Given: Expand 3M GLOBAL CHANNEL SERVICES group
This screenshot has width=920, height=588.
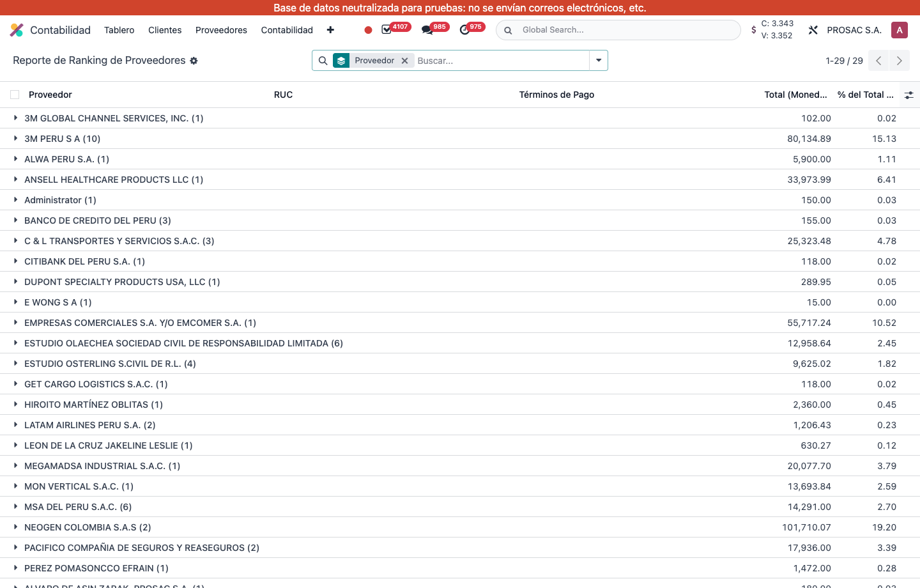Looking at the screenshot, I should [x=15, y=118].
